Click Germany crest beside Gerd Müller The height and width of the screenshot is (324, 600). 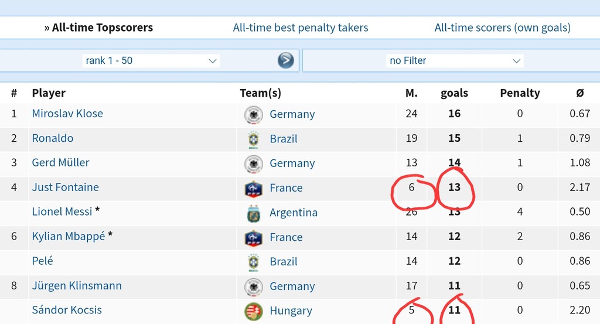point(253,163)
